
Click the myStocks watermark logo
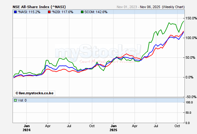click(98, 52)
